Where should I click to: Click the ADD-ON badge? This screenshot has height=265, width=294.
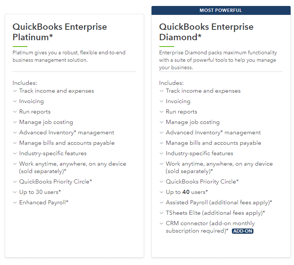(x=243, y=231)
